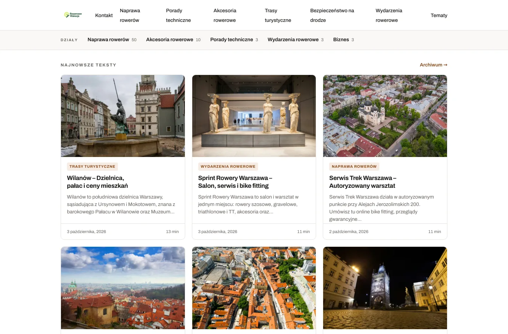Open article Wilanów – Dzielnica, pałac i ceny mieszkań

[x=97, y=182]
